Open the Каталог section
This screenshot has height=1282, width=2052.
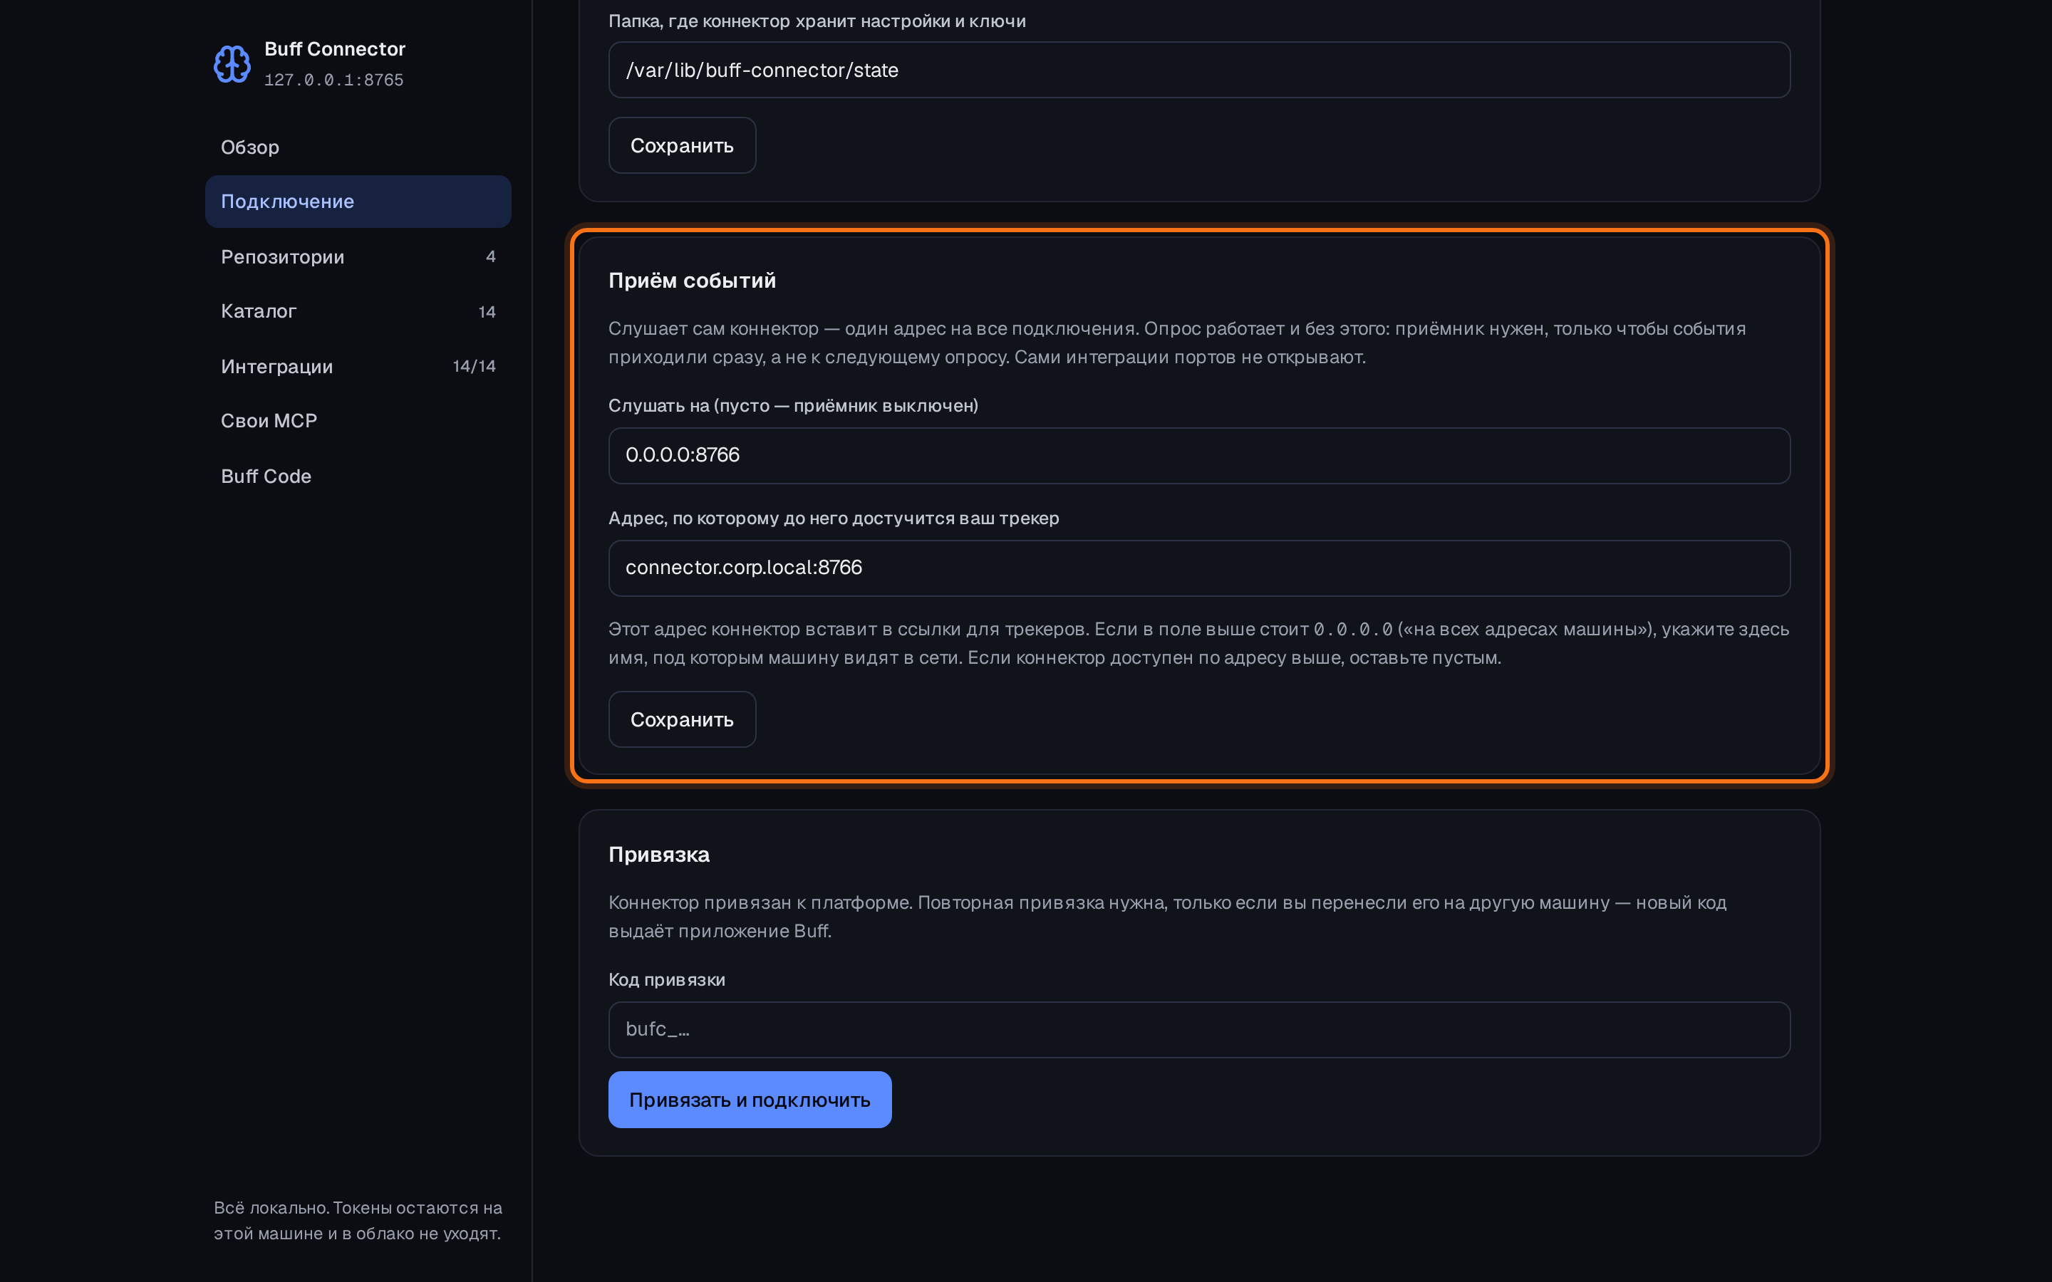tap(358, 311)
